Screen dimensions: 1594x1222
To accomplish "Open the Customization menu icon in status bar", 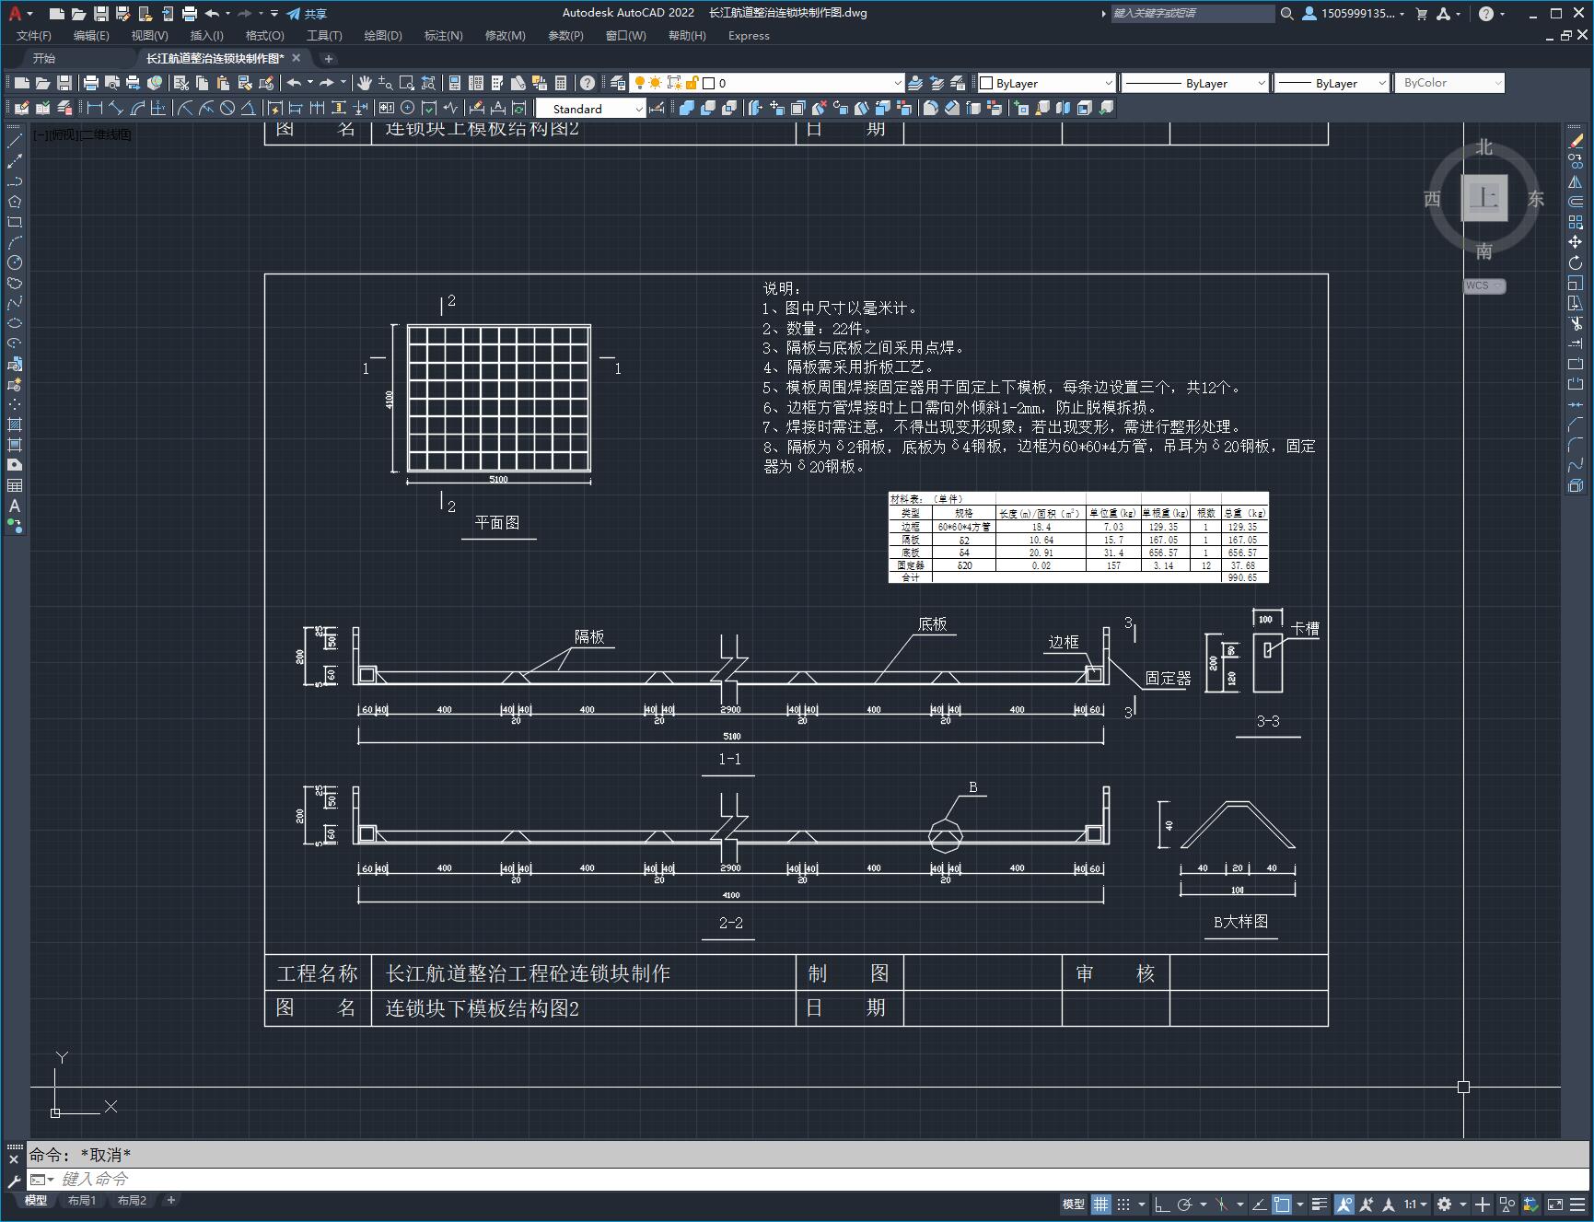I will pyautogui.click(x=1578, y=1204).
